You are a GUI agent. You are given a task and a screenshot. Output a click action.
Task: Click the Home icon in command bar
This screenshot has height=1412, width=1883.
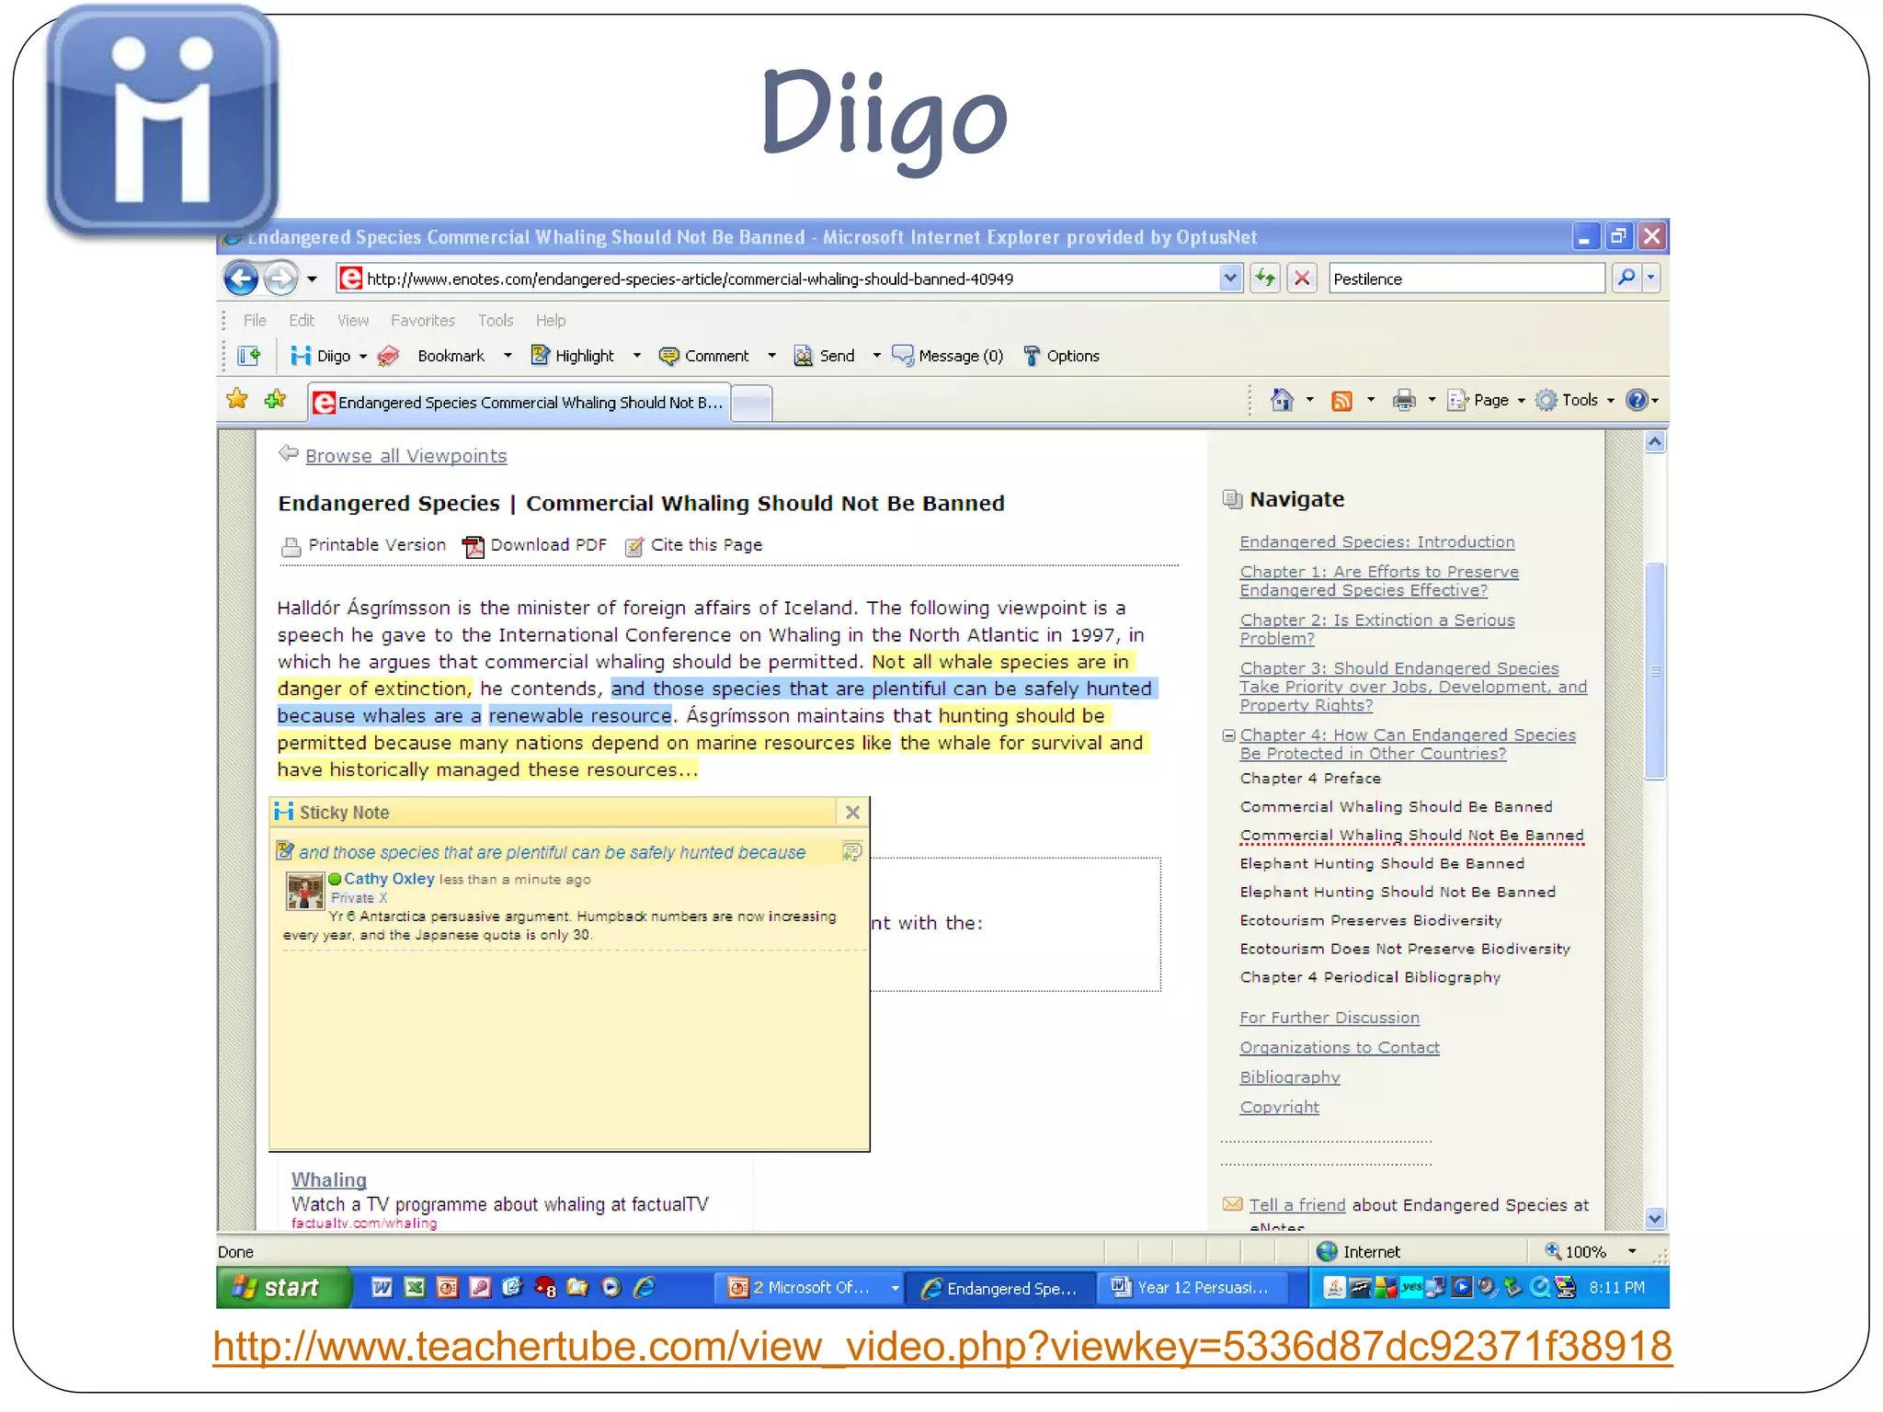point(1282,400)
